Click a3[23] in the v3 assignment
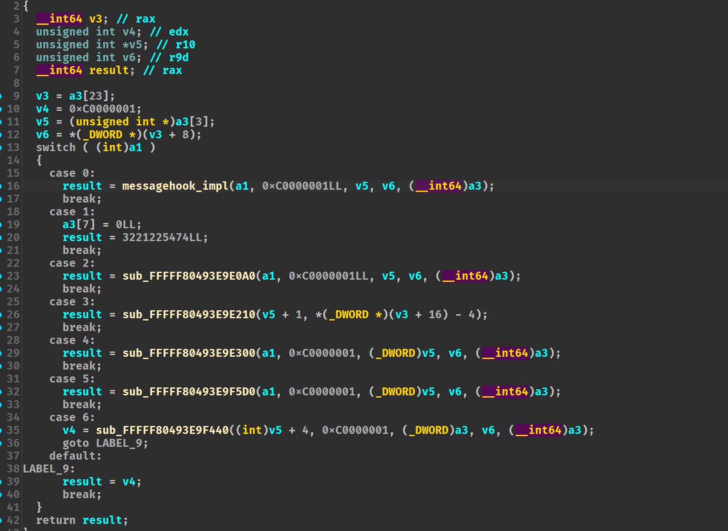 pos(89,96)
